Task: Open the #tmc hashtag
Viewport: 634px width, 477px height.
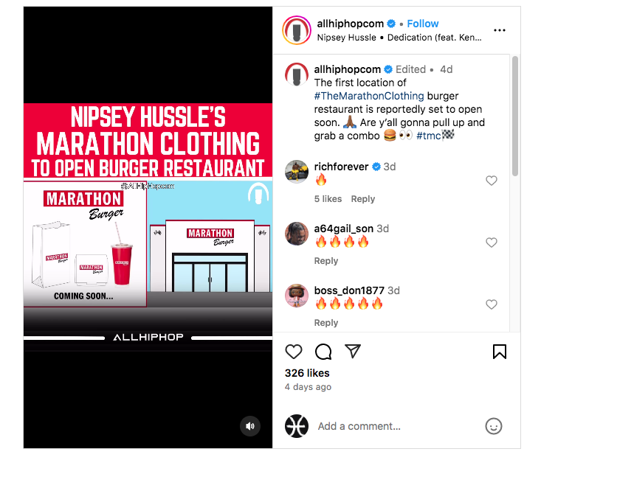Action: point(429,136)
